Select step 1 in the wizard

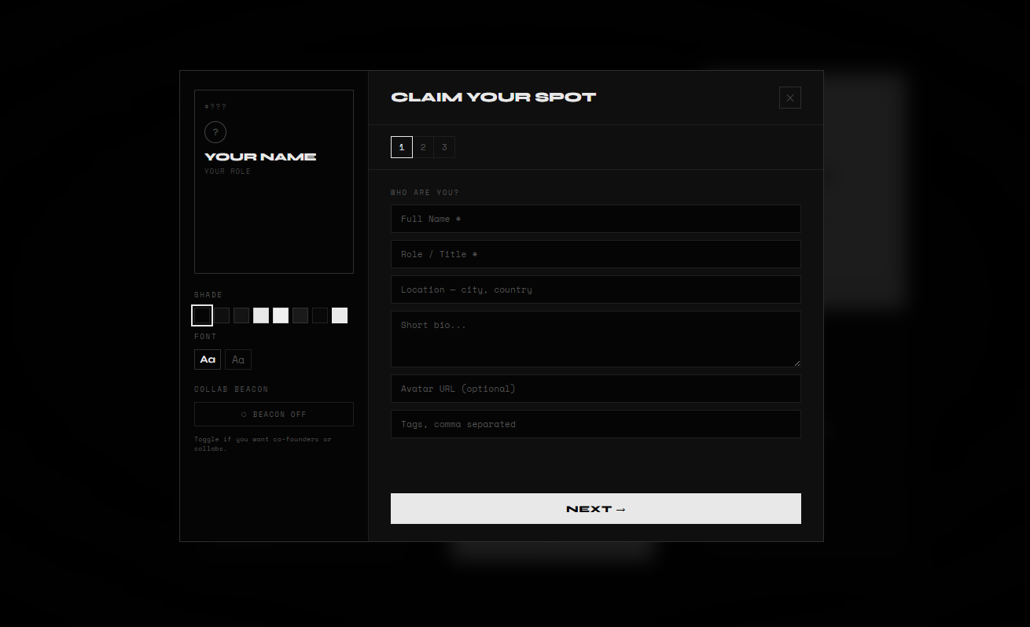(401, 147)
